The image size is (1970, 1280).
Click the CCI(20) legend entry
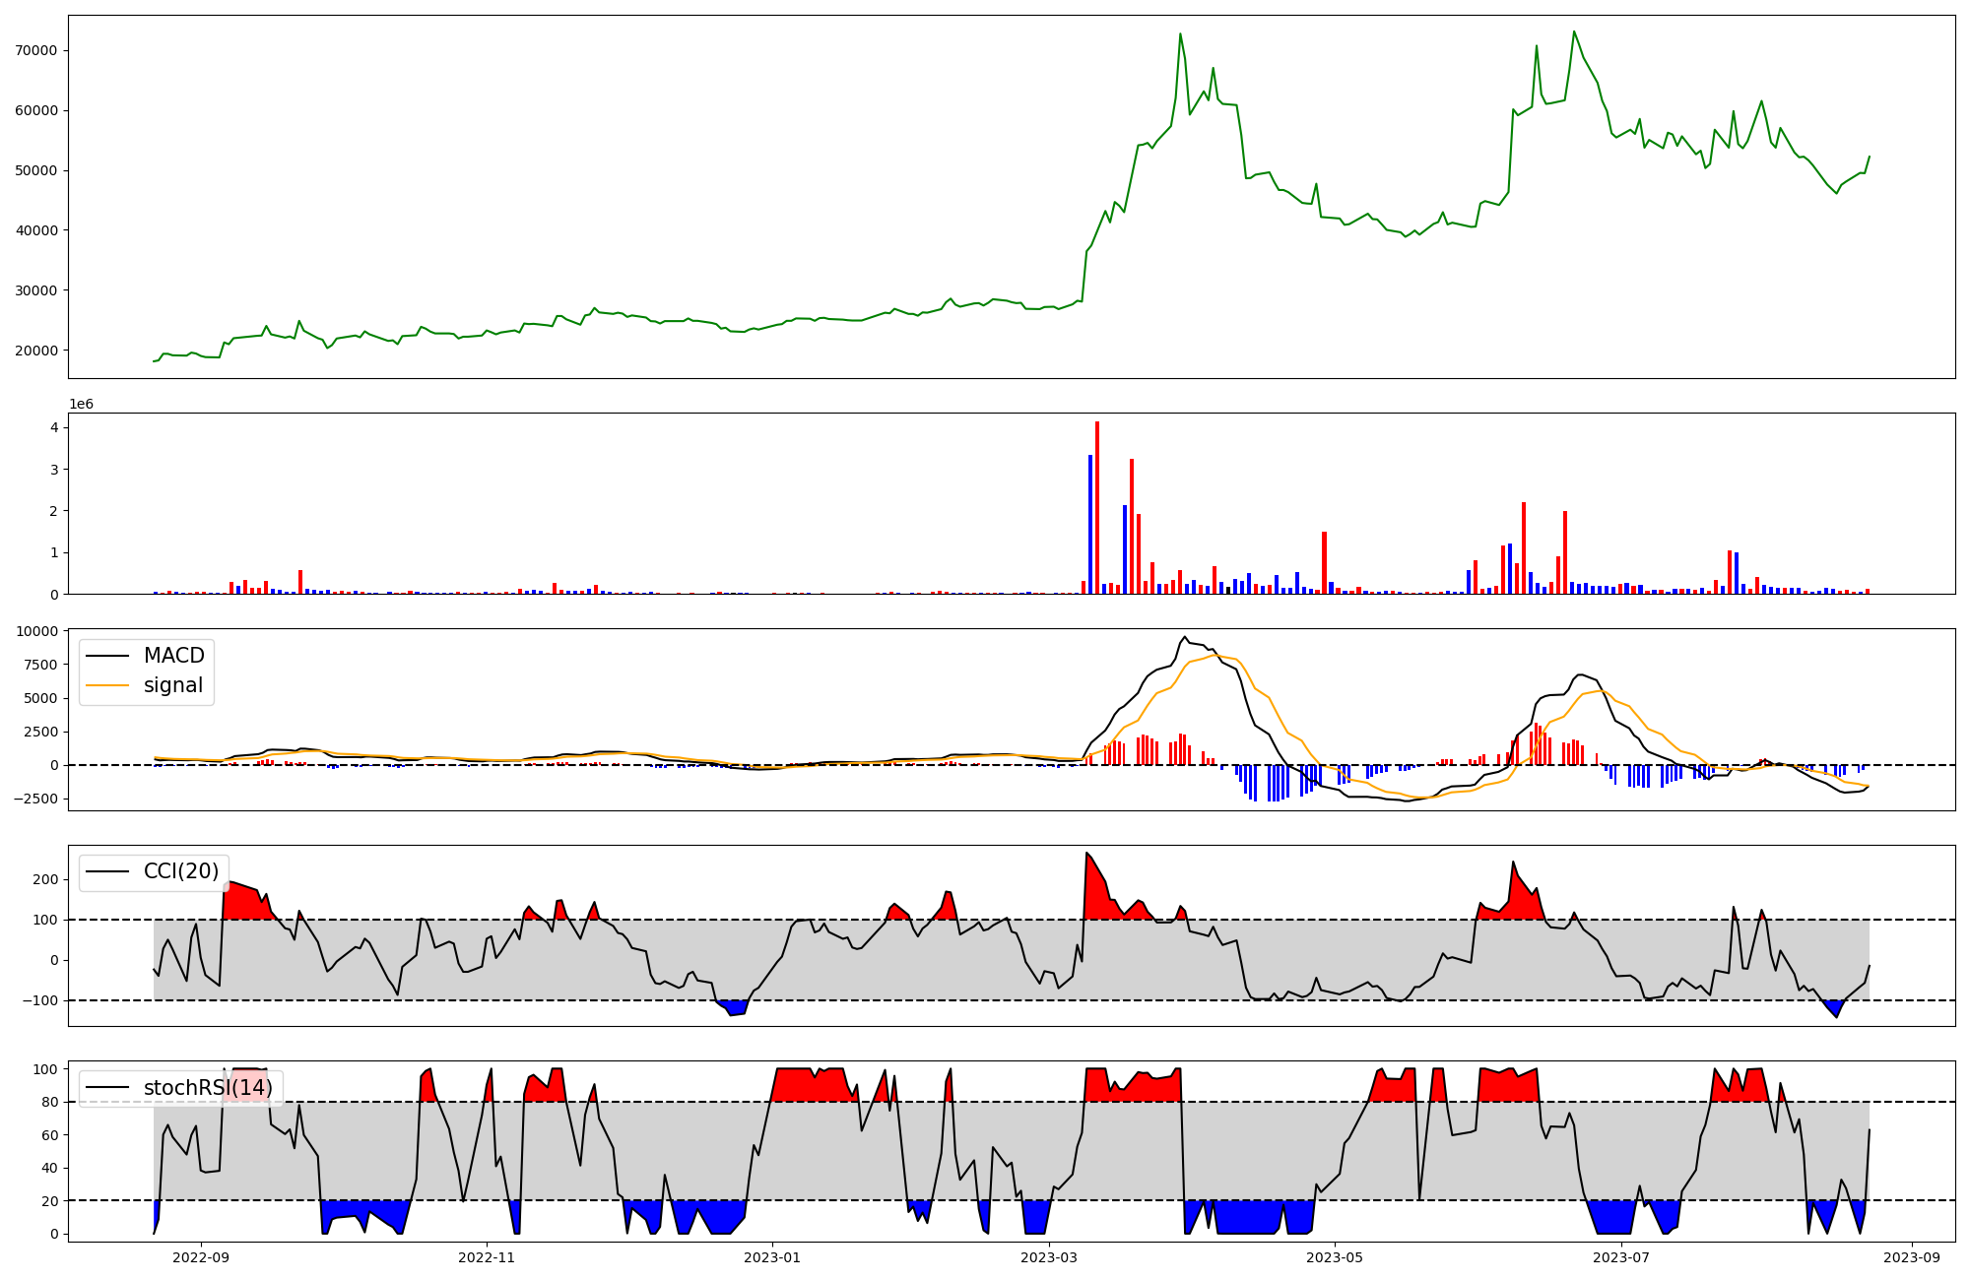click(x=182, y=871)
